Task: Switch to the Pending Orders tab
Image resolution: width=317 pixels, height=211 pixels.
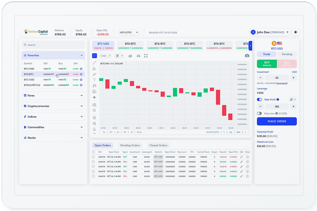Action: click(130, 145)
